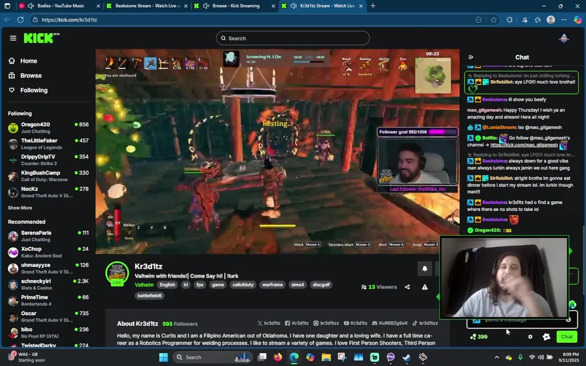Focus the Kick search box
This screenshot has width=586, height=366.
(292, 38)
